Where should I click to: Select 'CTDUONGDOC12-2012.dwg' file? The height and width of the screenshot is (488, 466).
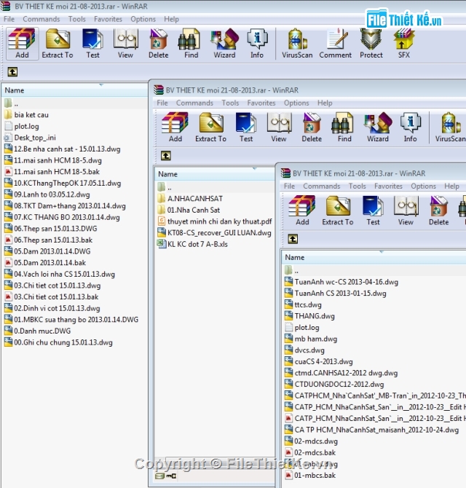339,385
